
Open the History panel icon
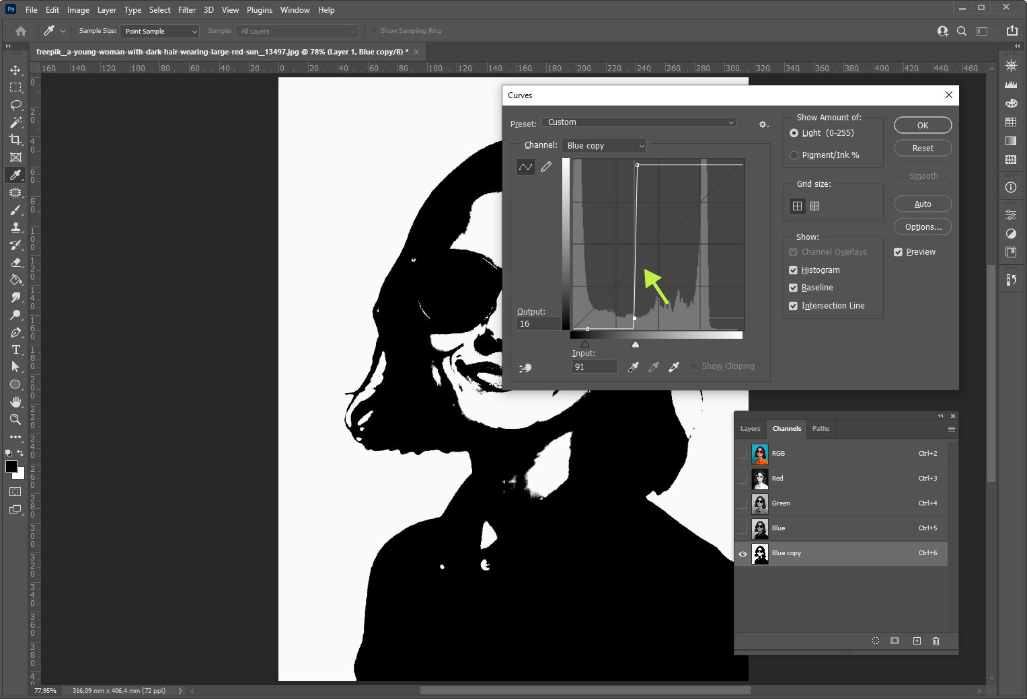(x=1011, y=280)
